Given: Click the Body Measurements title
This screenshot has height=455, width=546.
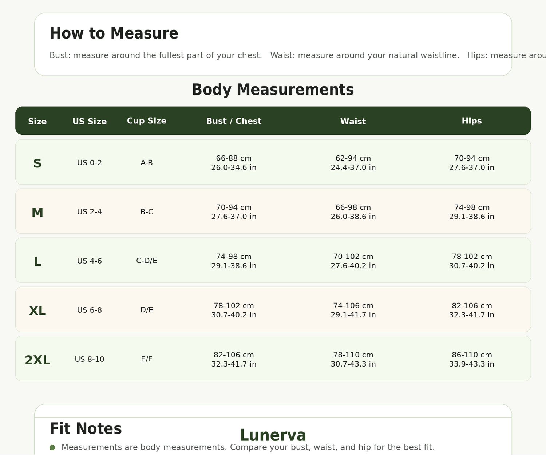Looking at the screenshot, I should pyautogui.click(x=273, y=90).
